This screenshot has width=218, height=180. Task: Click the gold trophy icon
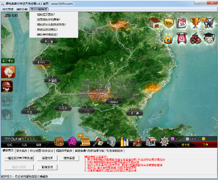(x=196, y=23)
